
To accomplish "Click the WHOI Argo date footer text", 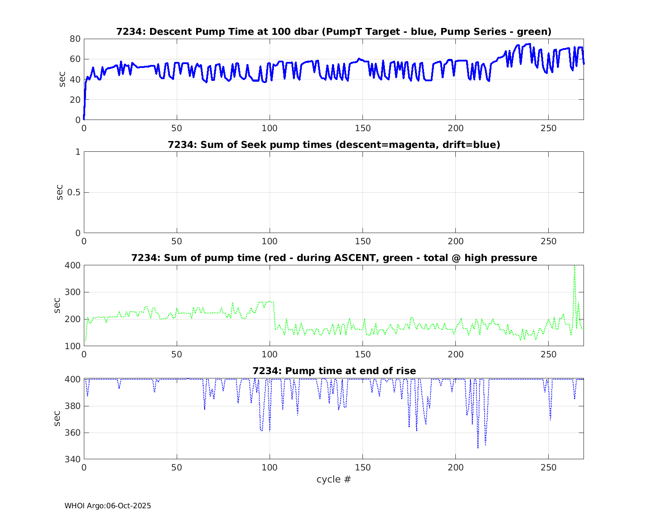I will click(107, 506).
